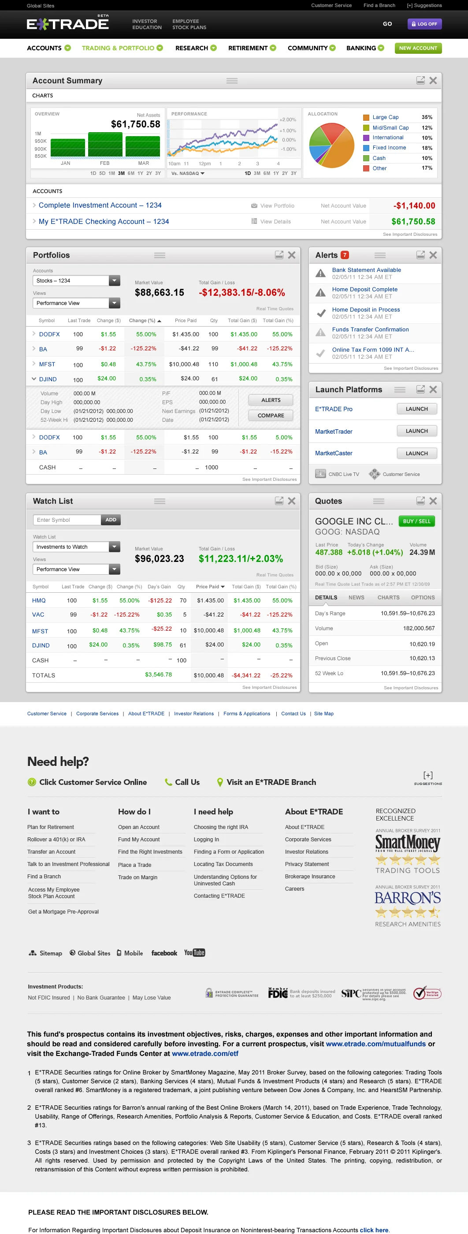The image size is (468, 1234).
Task: Grab the Account Summary drag handle
Action: pyautogui.click(x=232, y=81)
